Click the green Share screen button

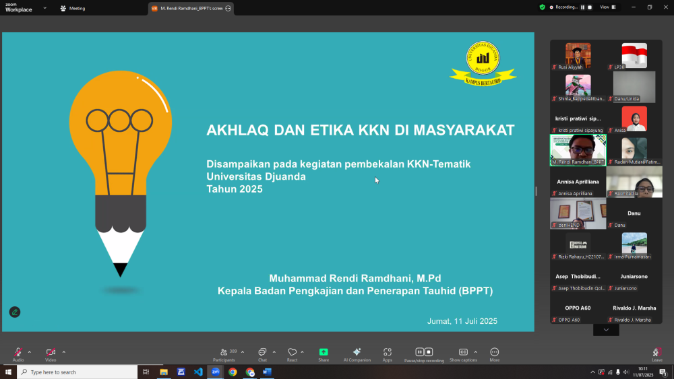(x=324, y=352)
